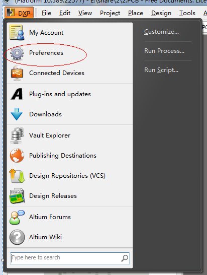The height and width of the screenshot is (275, 207).
Task: Open the Altium Forums people icon
Action: click(17, 217)
